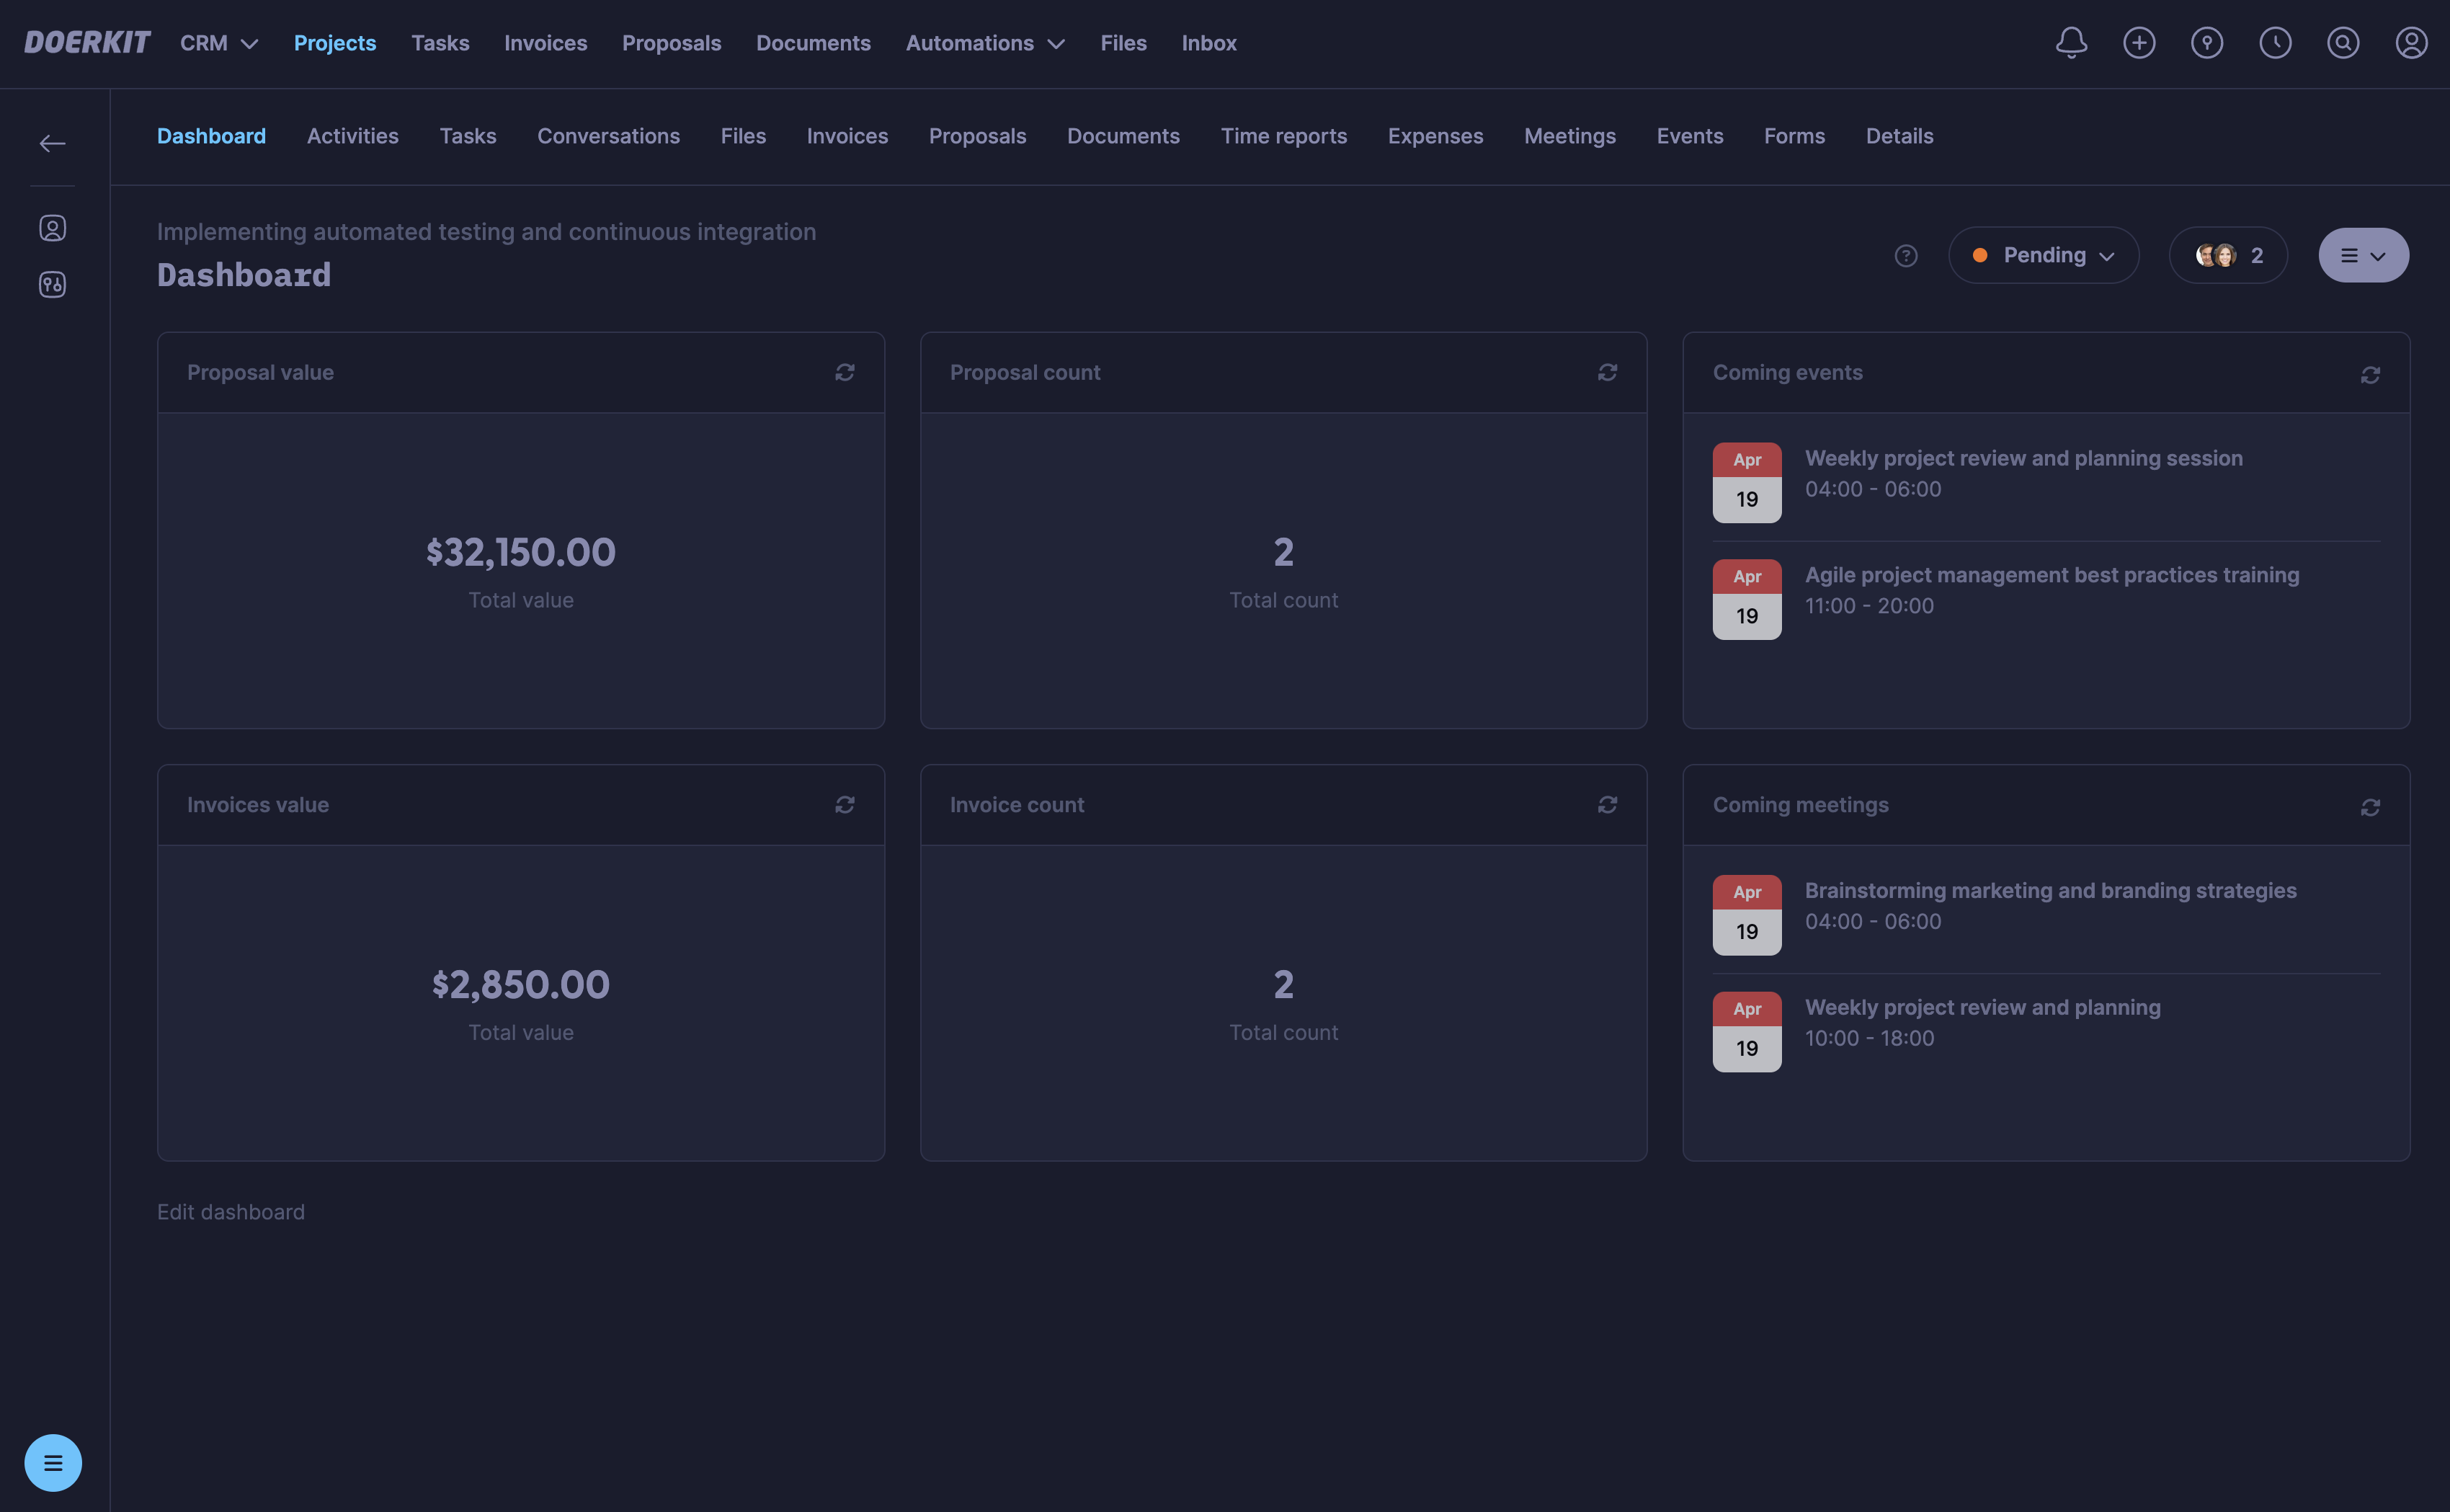2450x1512 pixels.
Task: Switch to the Time reports tab
Action: tap(1283, 136)
